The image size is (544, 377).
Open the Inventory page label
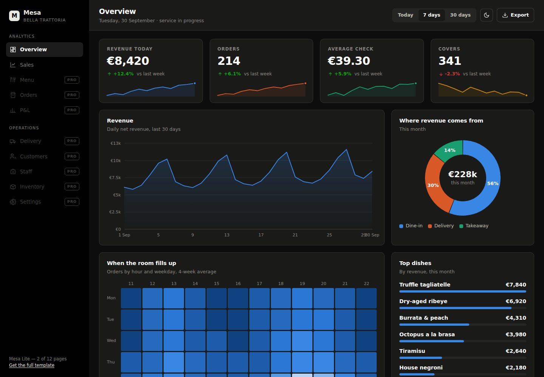click(32, 187)
